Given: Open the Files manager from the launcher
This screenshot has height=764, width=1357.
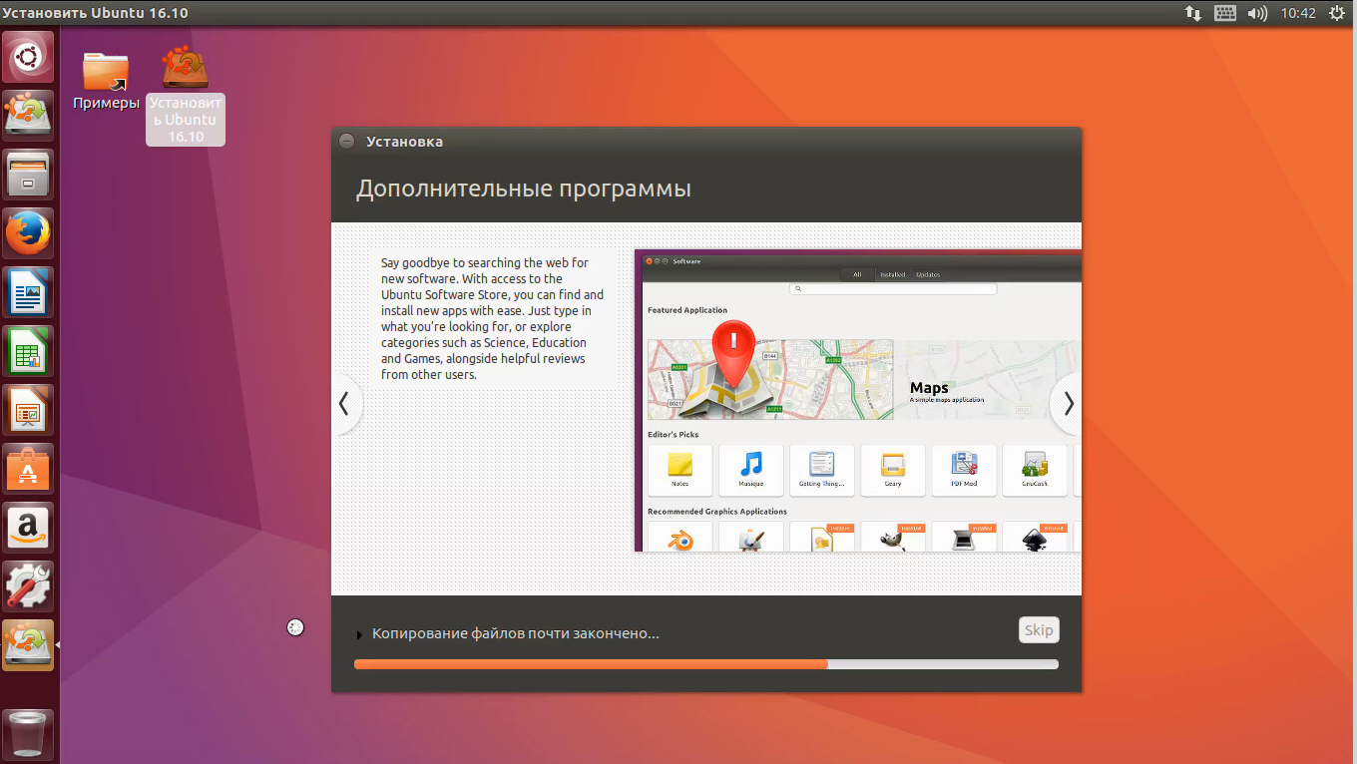Looking at the screenshot, I should (x=28, y=175).
